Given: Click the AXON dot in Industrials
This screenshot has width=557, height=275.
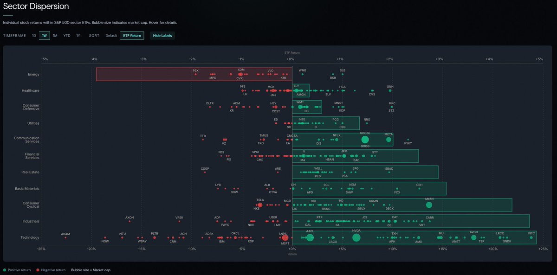Looking at the screenshot, I should (130, 221).
